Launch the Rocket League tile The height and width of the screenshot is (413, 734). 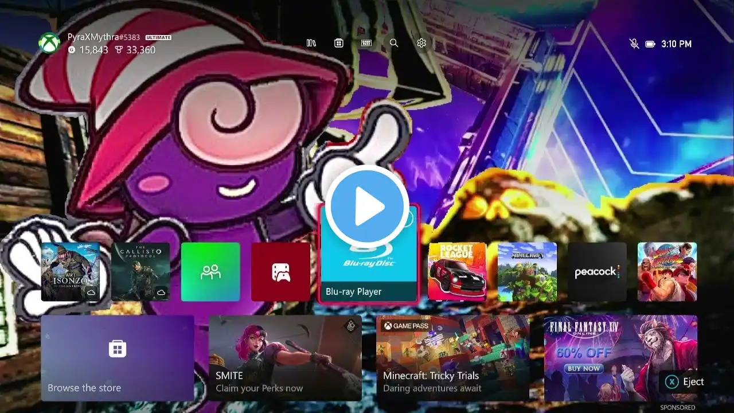pos(457,272)
